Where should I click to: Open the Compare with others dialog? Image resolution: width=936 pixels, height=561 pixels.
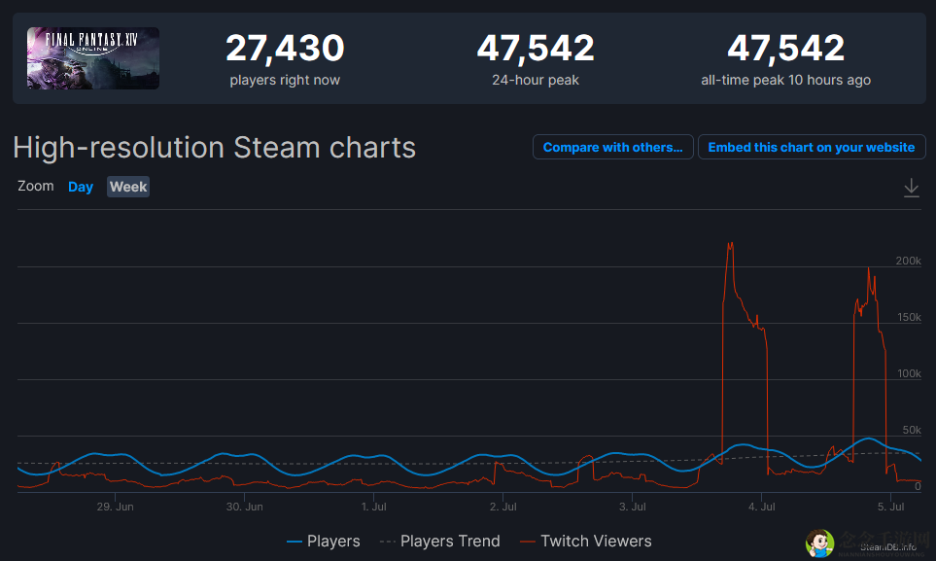click(x=613, y=147)
